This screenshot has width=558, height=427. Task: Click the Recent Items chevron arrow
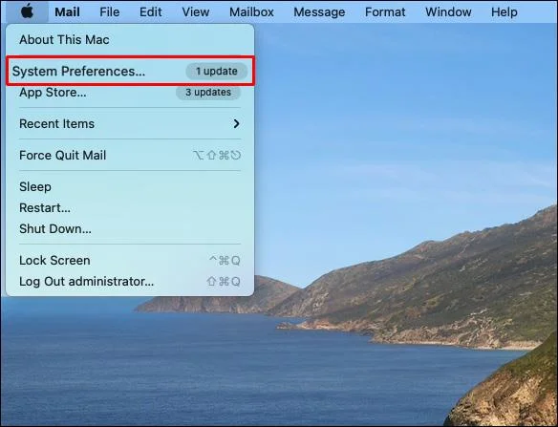pyautogui.click(x=236, y=123)
